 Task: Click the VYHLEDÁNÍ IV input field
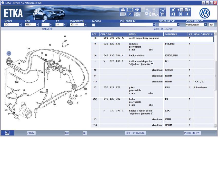(136, 25)
